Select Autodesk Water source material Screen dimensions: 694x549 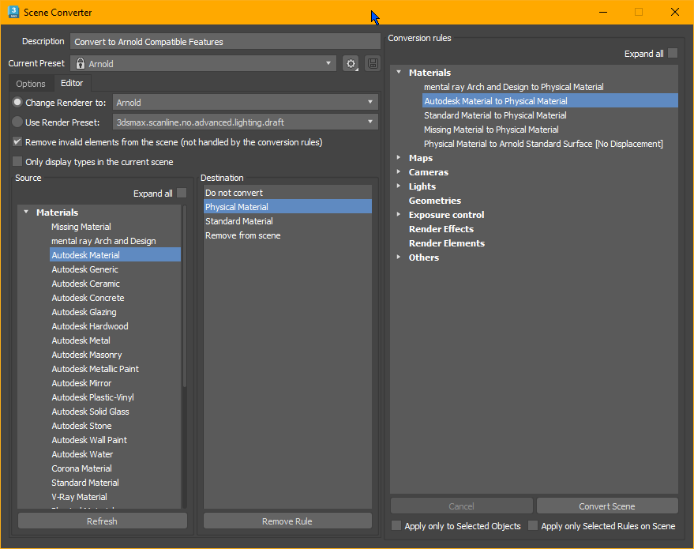pyautogui.click(x=115, y=453)
